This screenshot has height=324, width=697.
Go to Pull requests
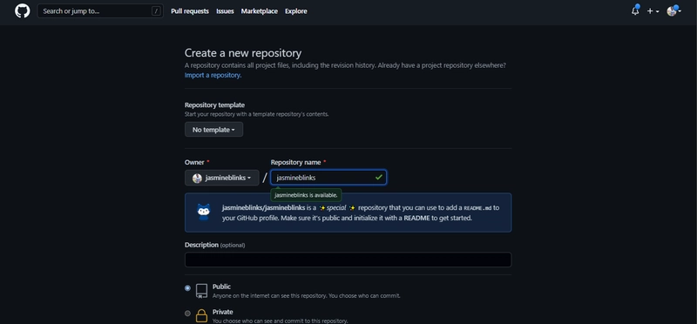(x=190, y=11)
